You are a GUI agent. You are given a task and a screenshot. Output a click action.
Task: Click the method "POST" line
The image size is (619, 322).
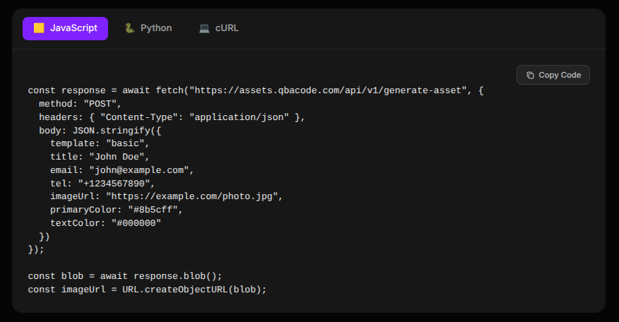click(x=81, y=104)
